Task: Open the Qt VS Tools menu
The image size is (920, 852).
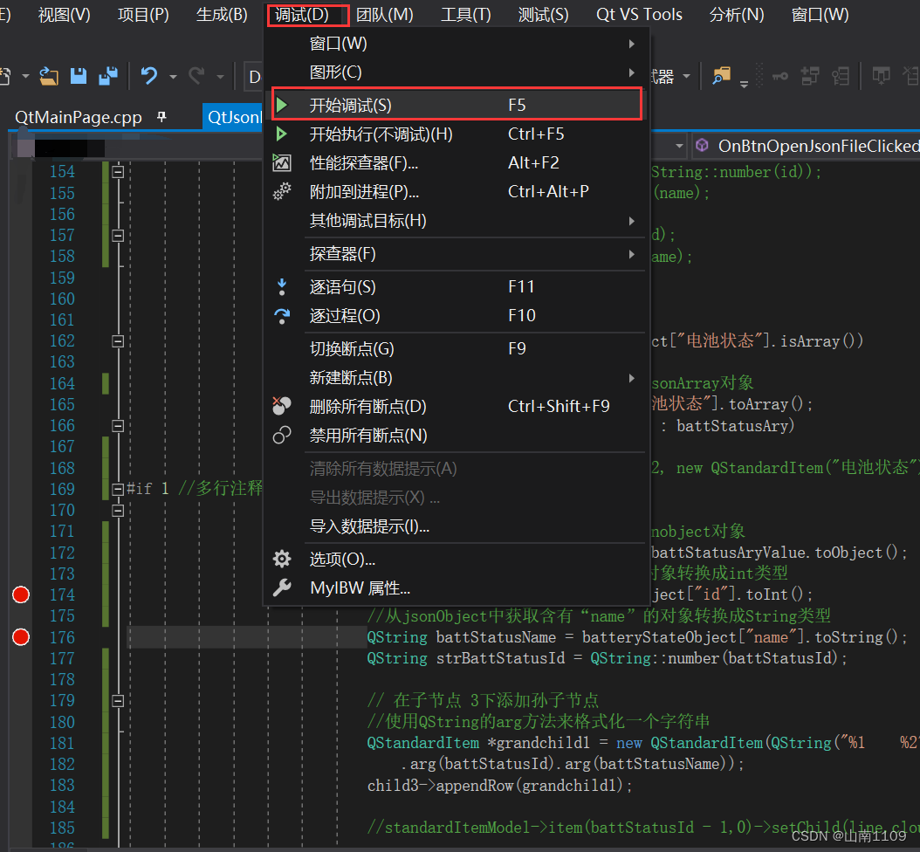Action: coord(639,15)
